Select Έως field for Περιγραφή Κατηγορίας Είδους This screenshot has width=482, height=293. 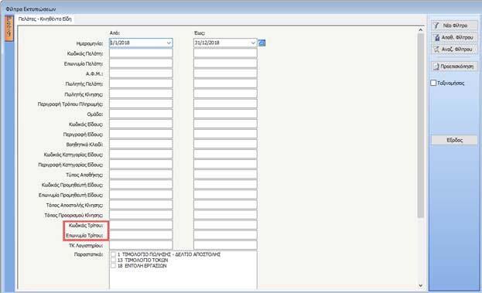click(x=225, y=165)
